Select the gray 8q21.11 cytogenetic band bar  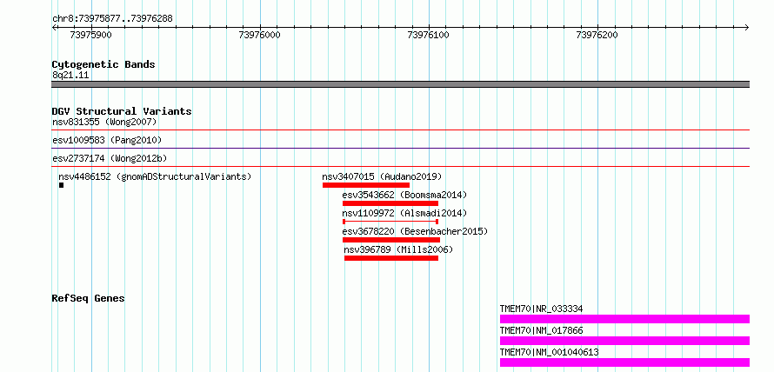click(x=401, y=84)
